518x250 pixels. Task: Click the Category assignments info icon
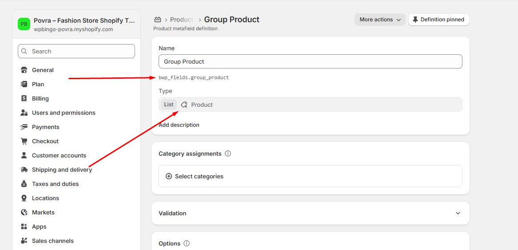[228, 154]
